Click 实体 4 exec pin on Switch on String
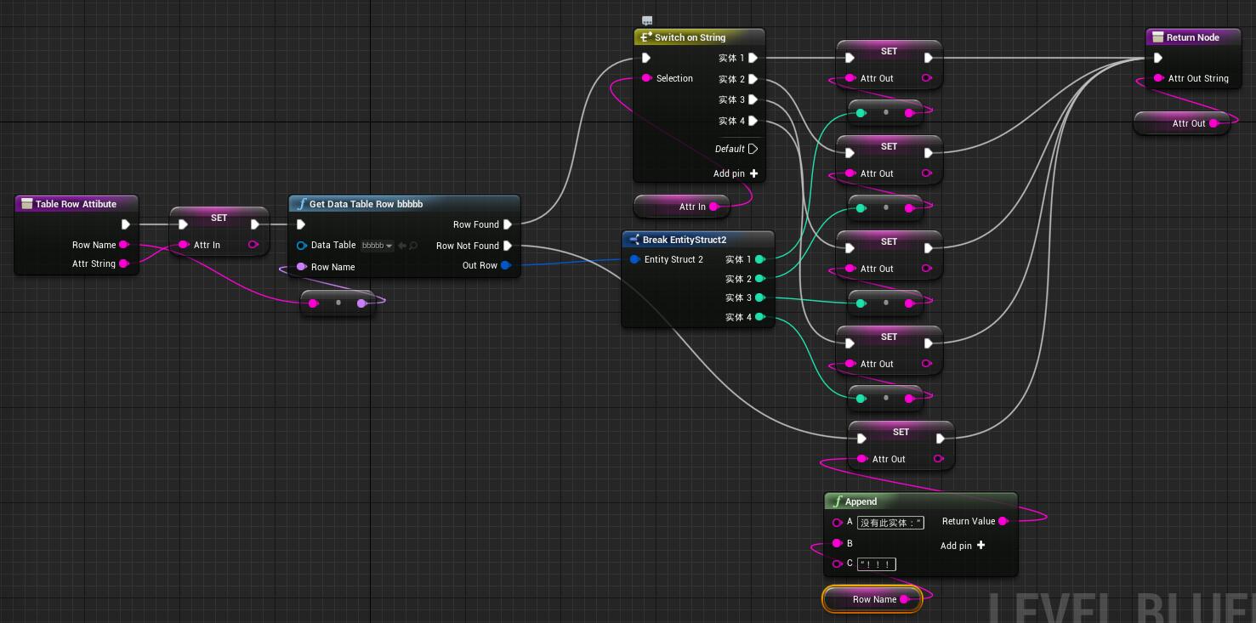 tap(753, 121)
